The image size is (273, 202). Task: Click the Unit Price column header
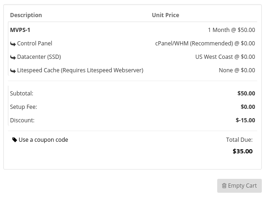click(166, 15)
